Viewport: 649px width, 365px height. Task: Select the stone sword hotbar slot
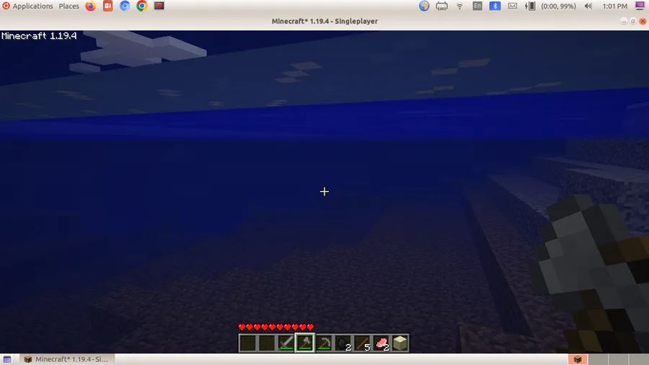(x=286, y=343)
